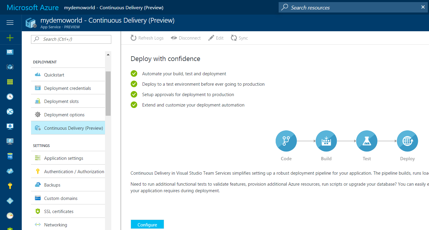Click the sidebar menu scrollbar
429x230 pixels.
coord(108,92)
